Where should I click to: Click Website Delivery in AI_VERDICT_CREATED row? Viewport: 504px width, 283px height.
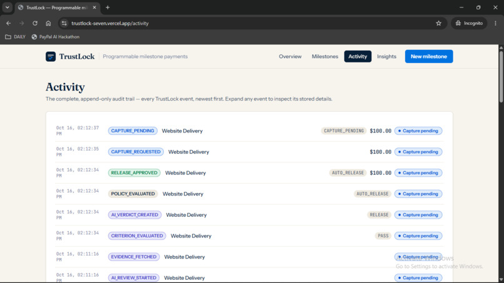coord(186,214)
